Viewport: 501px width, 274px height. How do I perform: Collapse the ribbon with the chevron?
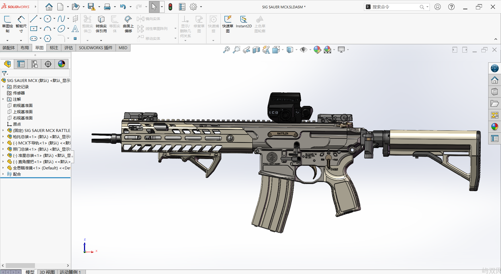tap(496, 39)
